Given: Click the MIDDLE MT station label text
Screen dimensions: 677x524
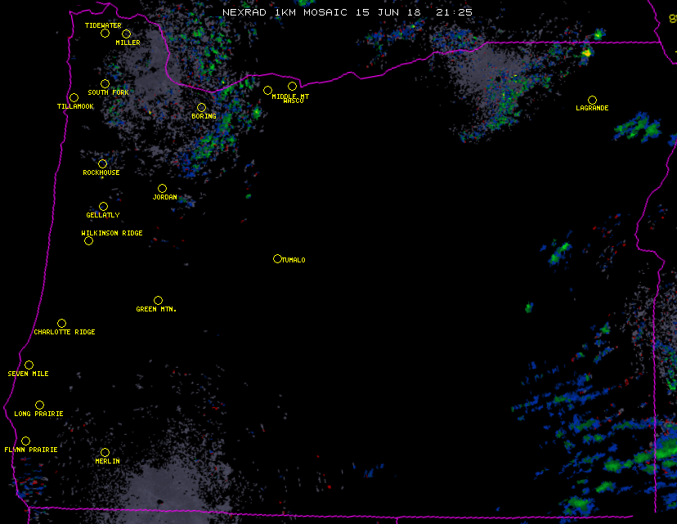Looking at the screenshot, I should (x=290, y=96).
